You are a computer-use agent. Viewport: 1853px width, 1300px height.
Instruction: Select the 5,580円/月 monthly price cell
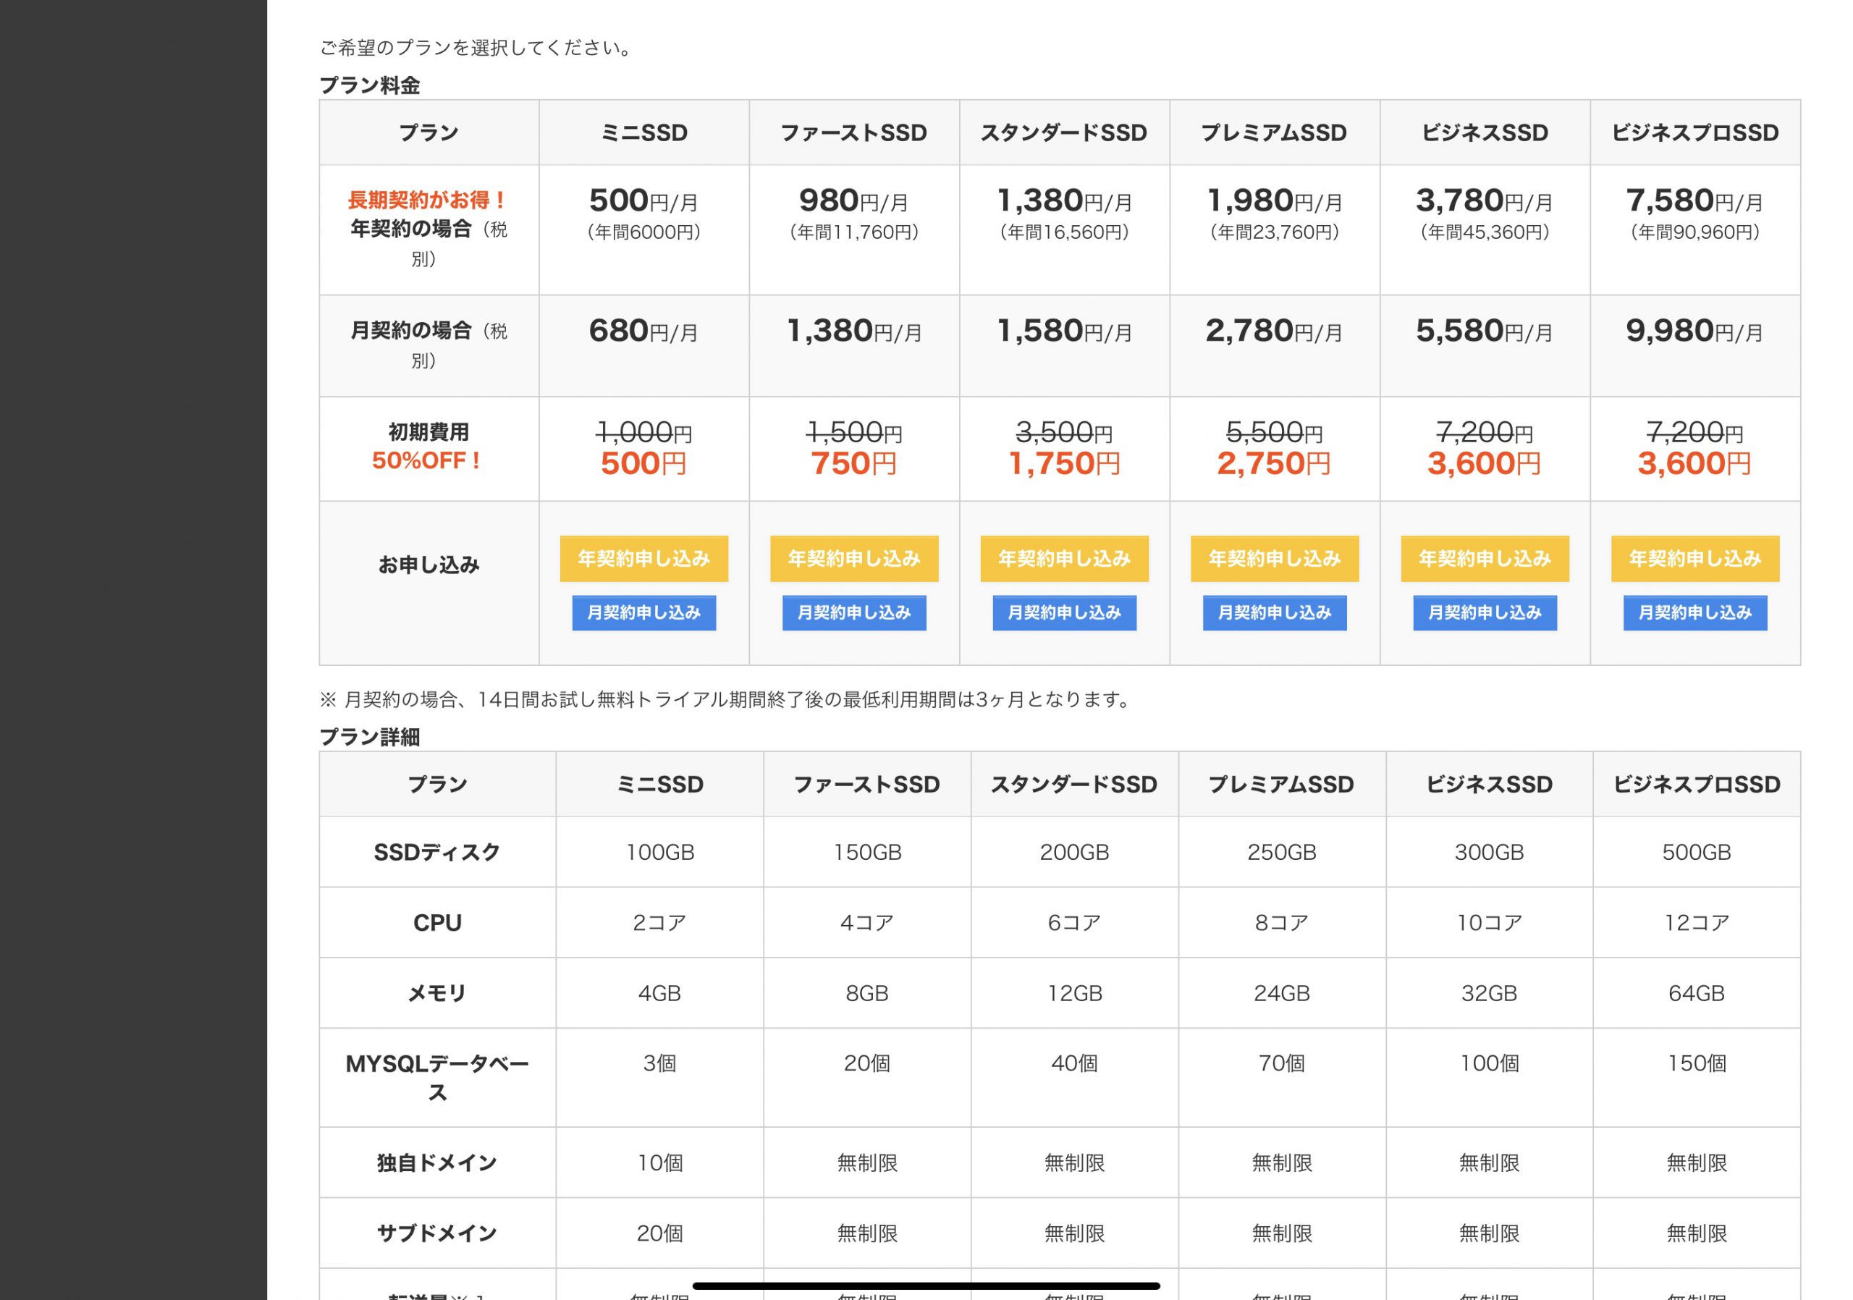pyautogui.click(x=1485, y=345)
